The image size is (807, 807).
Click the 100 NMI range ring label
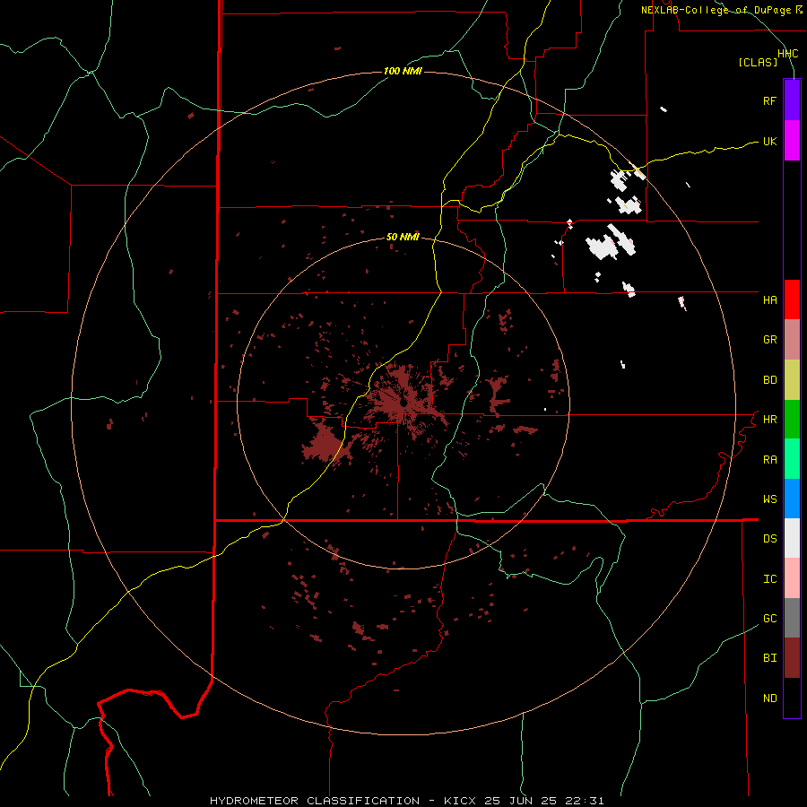coord(403,71)
